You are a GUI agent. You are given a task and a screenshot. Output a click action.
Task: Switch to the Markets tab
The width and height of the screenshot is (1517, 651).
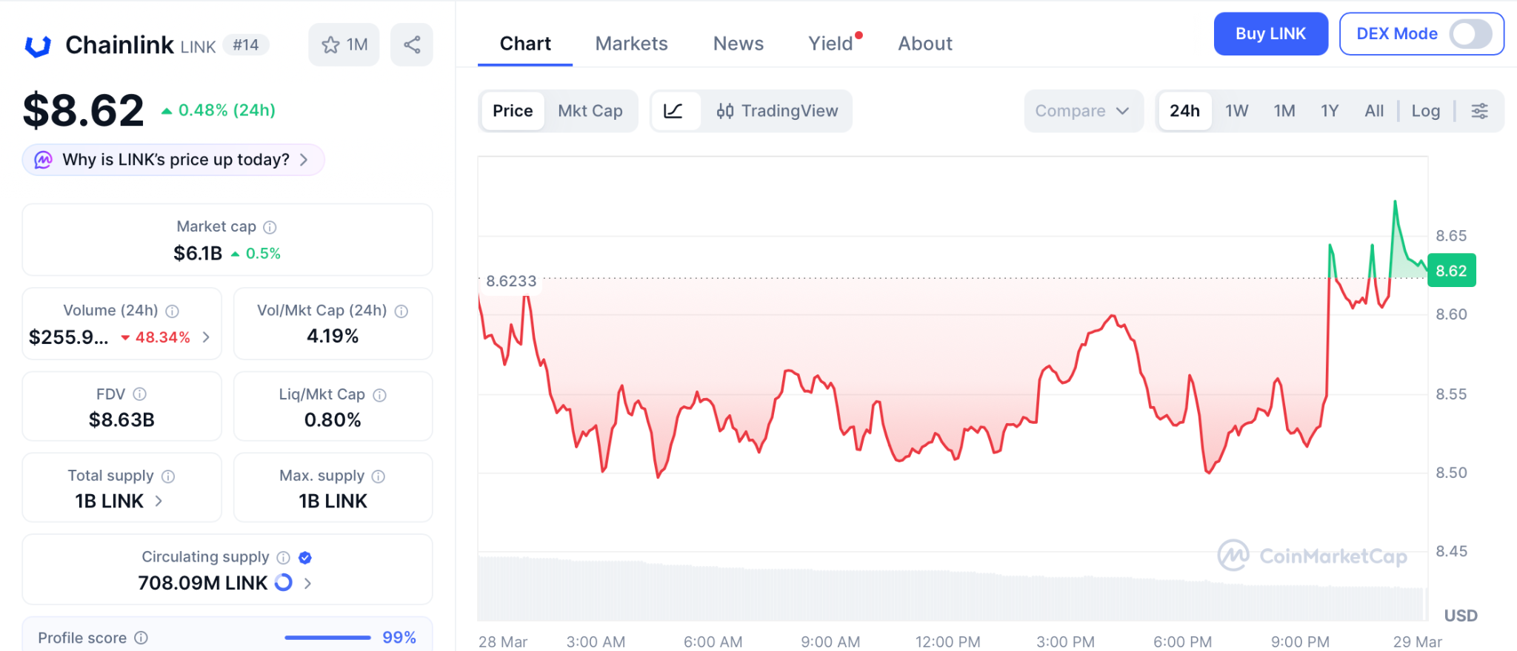click(x=631, y=44)
